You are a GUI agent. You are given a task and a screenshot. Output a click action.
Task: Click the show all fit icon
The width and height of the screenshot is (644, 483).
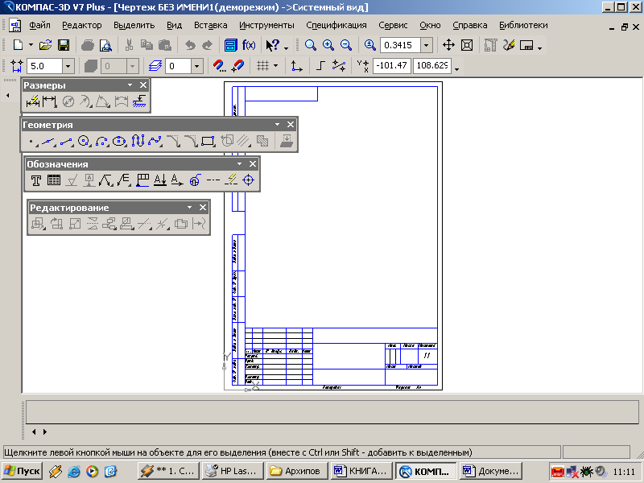coord(467,45)
